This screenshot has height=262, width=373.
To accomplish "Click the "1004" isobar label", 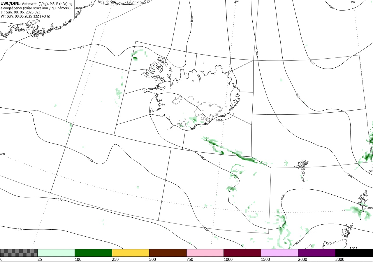I will point(298,96).
